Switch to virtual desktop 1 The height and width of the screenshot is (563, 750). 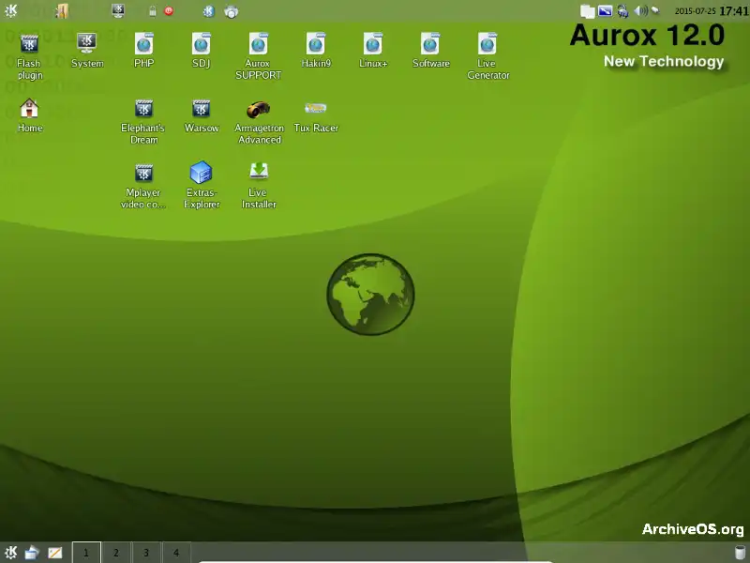coord(86,553)
